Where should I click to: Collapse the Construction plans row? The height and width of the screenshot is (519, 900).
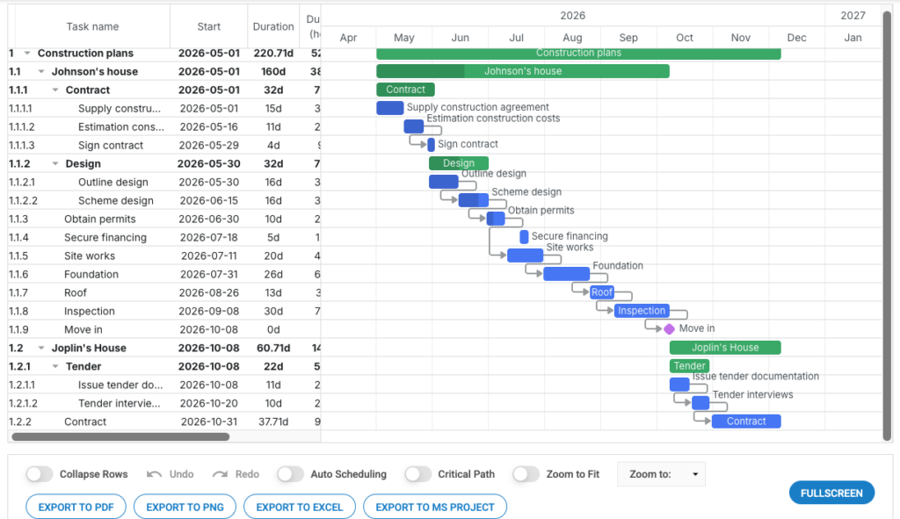click(x=27, y=54)
